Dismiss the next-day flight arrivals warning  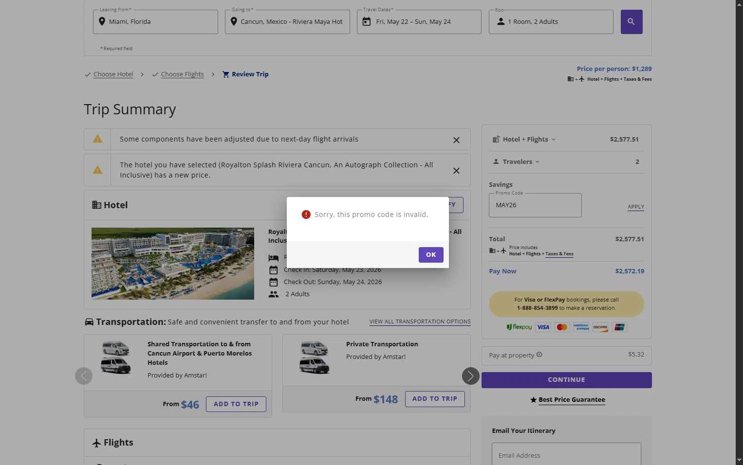pyautogui.click(x=456, y=140)
